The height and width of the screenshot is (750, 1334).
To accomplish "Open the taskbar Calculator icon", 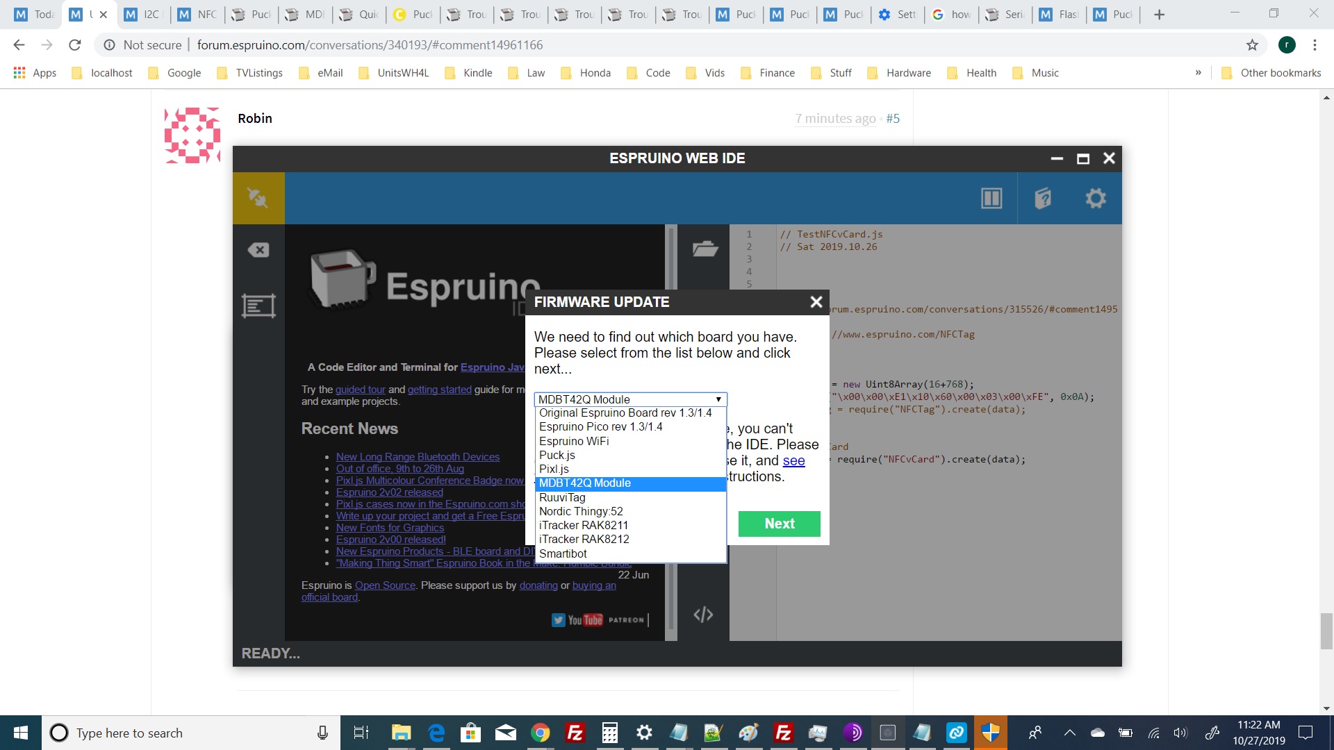I will pos(609,733).
